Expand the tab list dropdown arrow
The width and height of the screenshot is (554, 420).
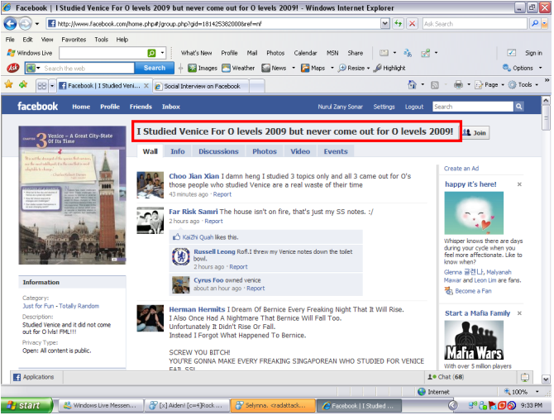click(x=52, y=85)
